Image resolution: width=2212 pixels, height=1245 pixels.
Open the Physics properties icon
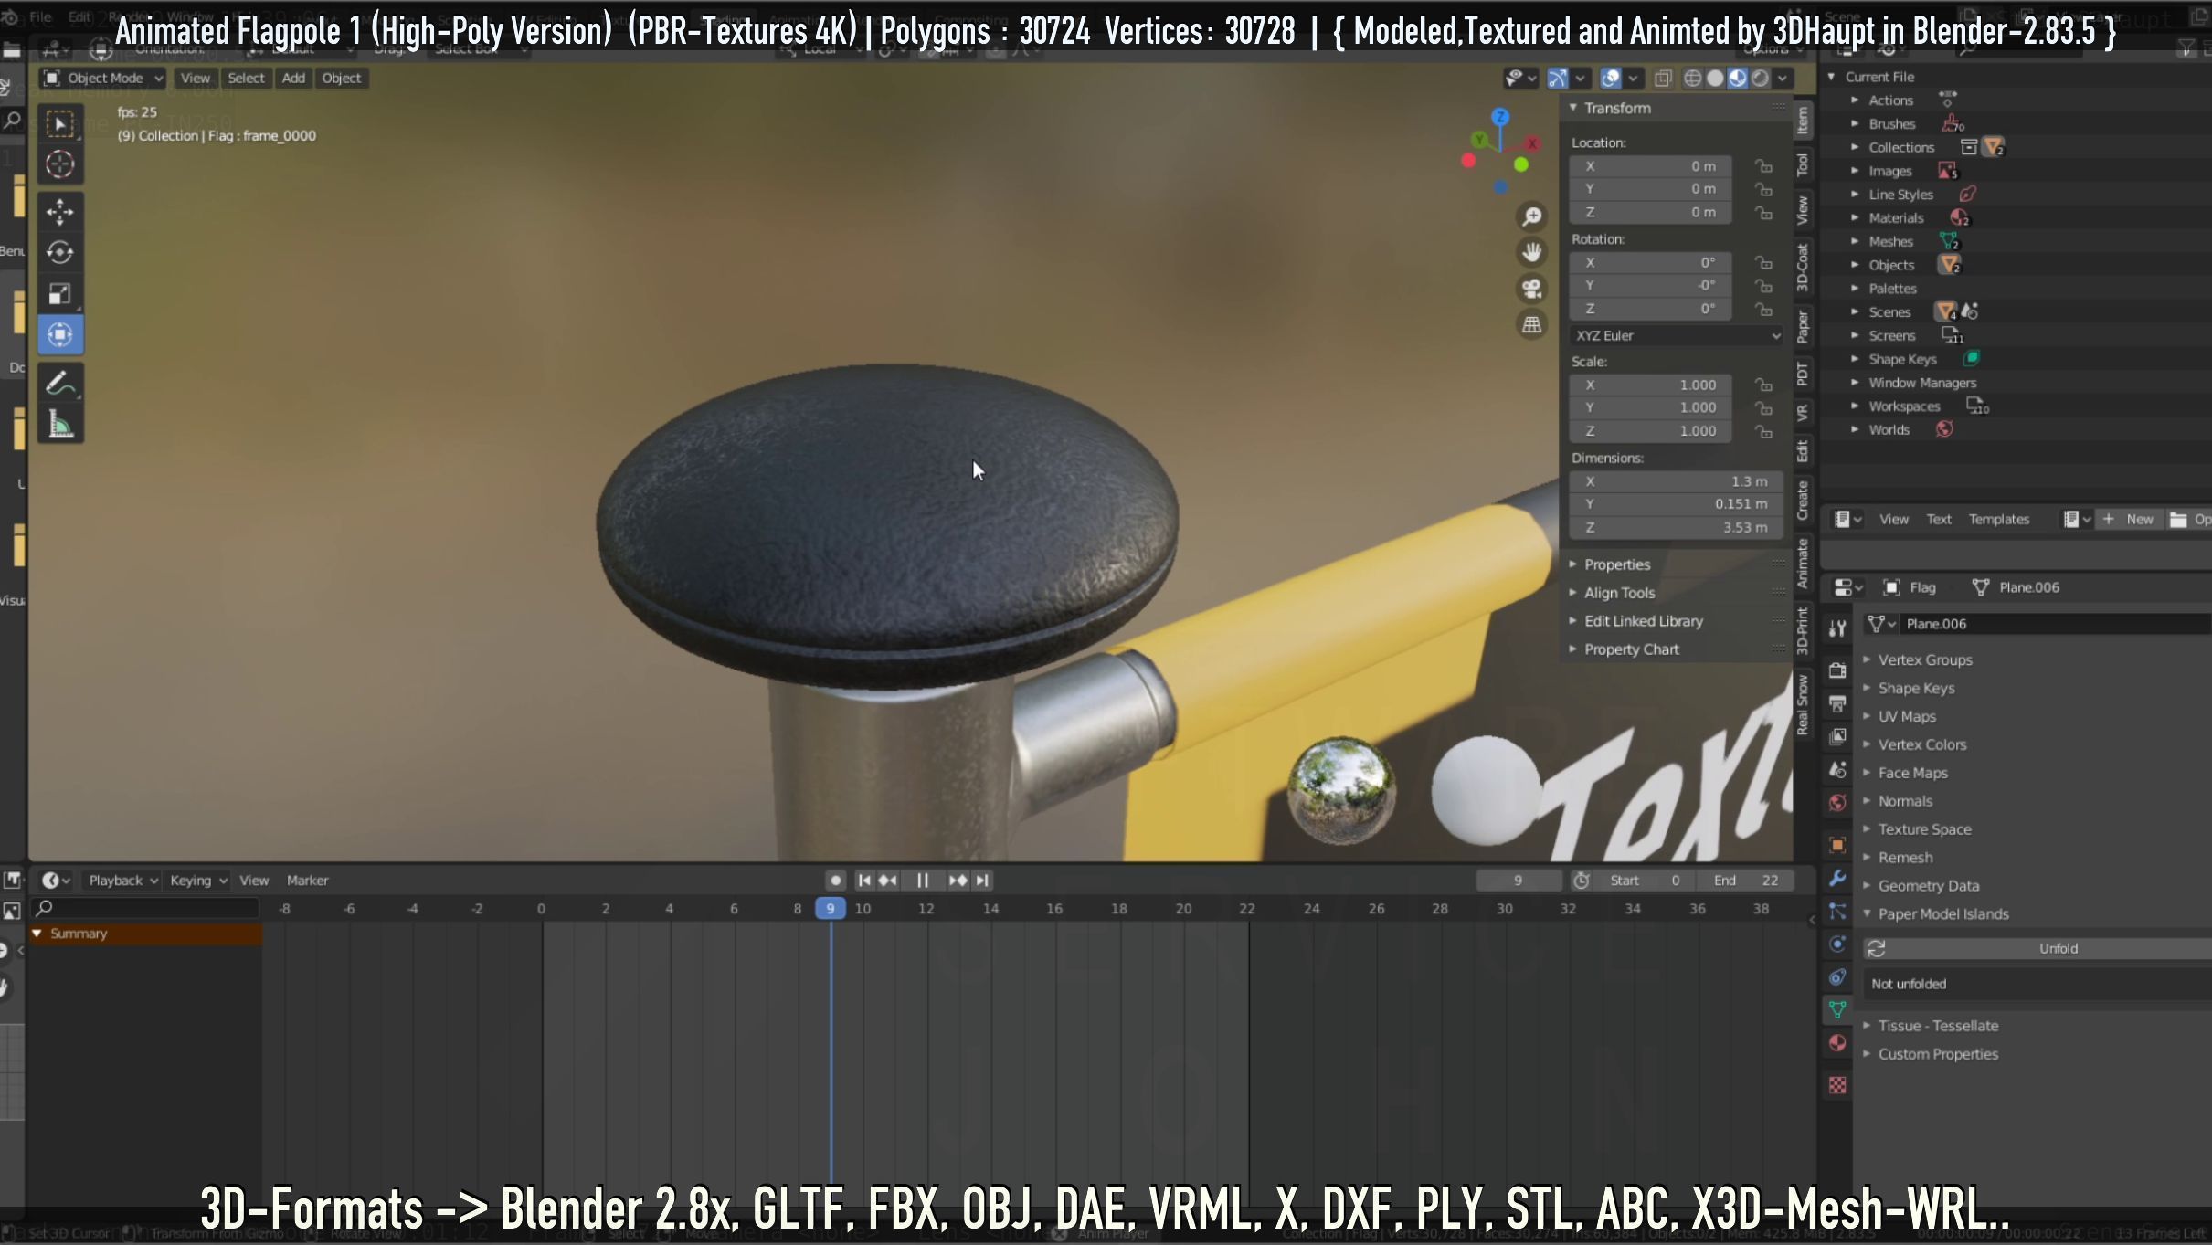click(x=1837, y=944)
